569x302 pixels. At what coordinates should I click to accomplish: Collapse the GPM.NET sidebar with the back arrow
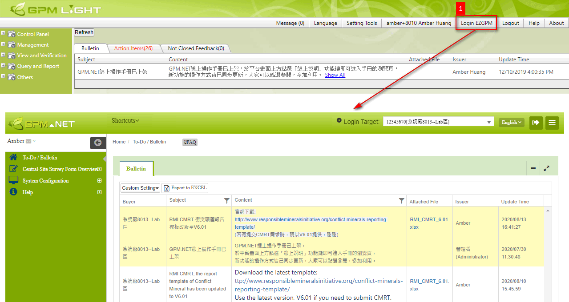coord(98,143)
